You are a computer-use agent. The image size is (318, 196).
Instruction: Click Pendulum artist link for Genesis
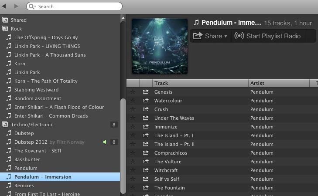[262, 92]
